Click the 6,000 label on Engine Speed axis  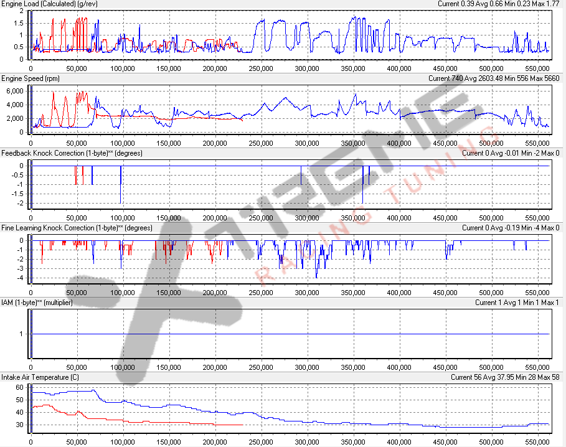pyautogui.click(x=15, y=91)
